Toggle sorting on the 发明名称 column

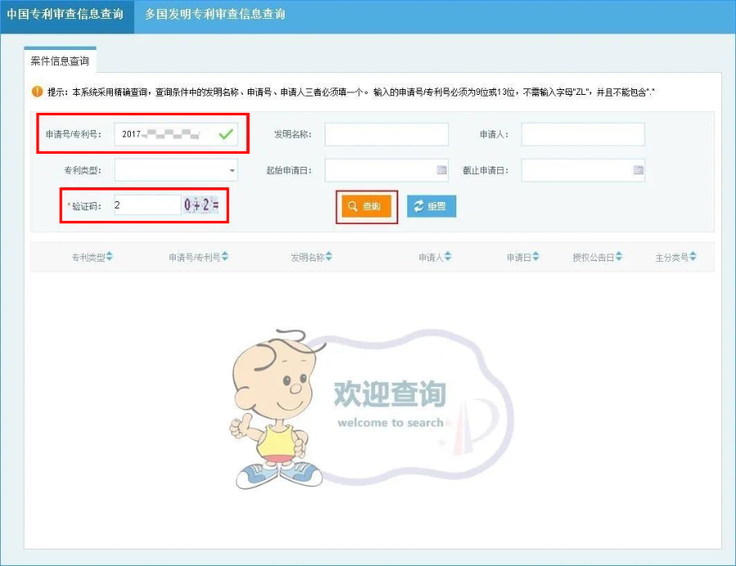(330, 256)
